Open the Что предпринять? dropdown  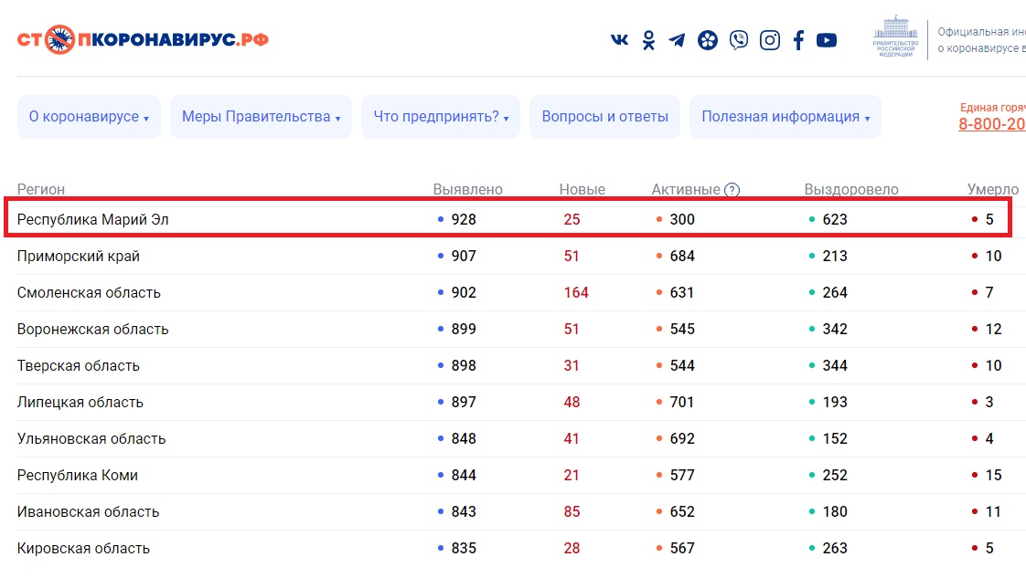click(441, 117)
